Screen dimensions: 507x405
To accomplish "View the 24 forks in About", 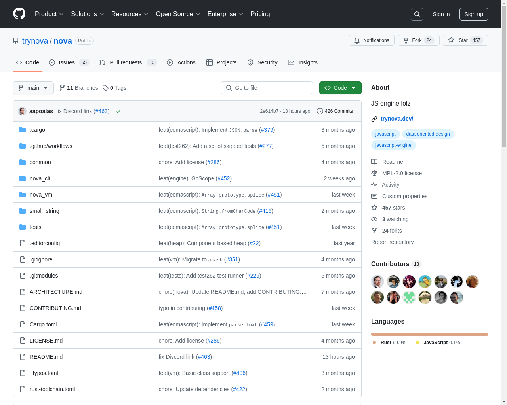I will point(387,231).
